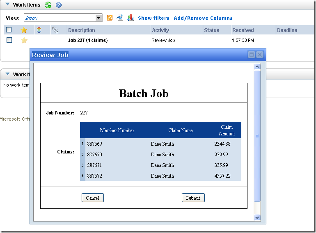Select member number 887671

coord(94,165)
